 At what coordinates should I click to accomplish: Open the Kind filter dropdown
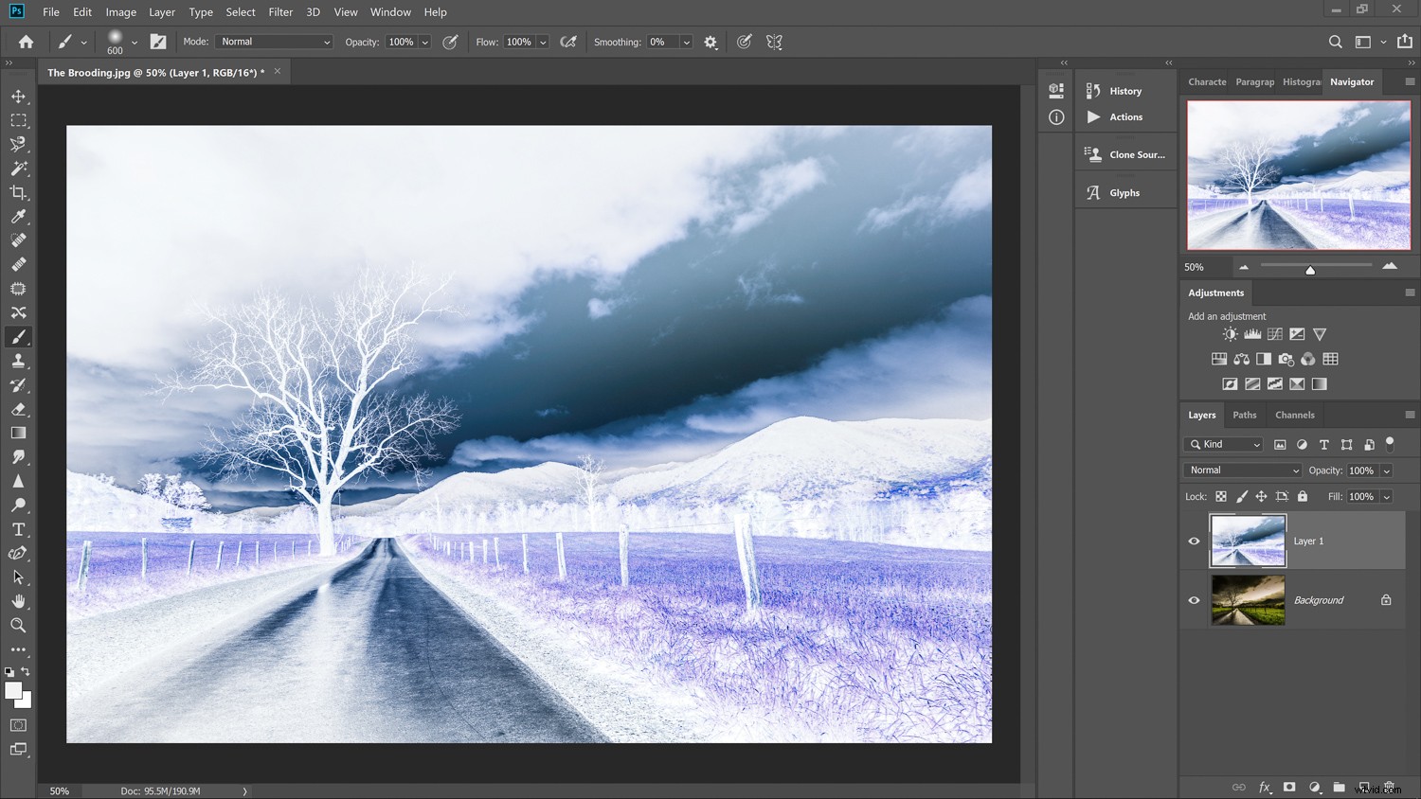point(1222,444)
